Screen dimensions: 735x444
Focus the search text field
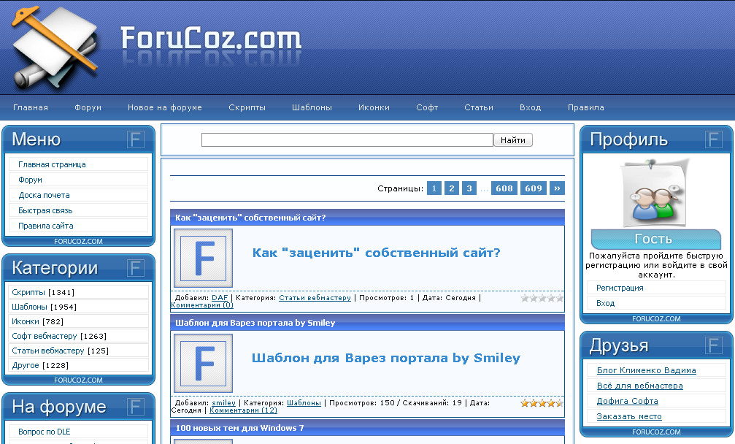click(x=347, y=139)
